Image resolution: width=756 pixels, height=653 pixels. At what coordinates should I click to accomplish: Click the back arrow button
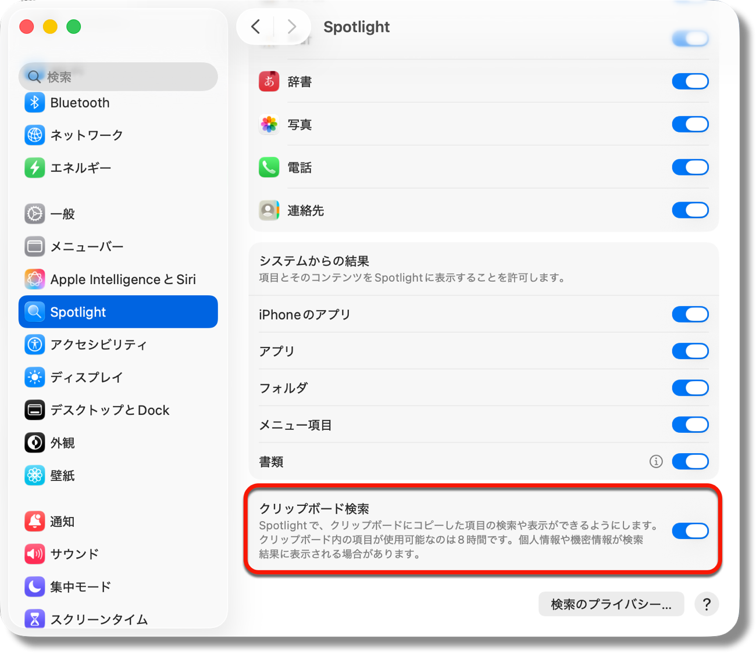tap(255, 27)
